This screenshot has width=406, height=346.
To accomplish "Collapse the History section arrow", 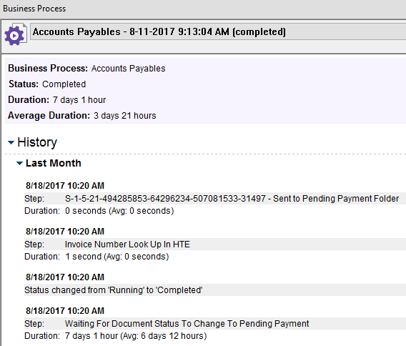I will coord(11,142).
